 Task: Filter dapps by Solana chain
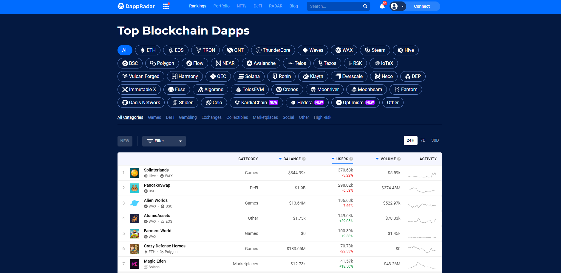pos(249,77)
